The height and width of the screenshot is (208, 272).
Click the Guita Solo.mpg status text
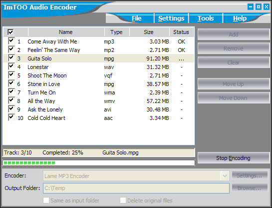tap(120, 152)
